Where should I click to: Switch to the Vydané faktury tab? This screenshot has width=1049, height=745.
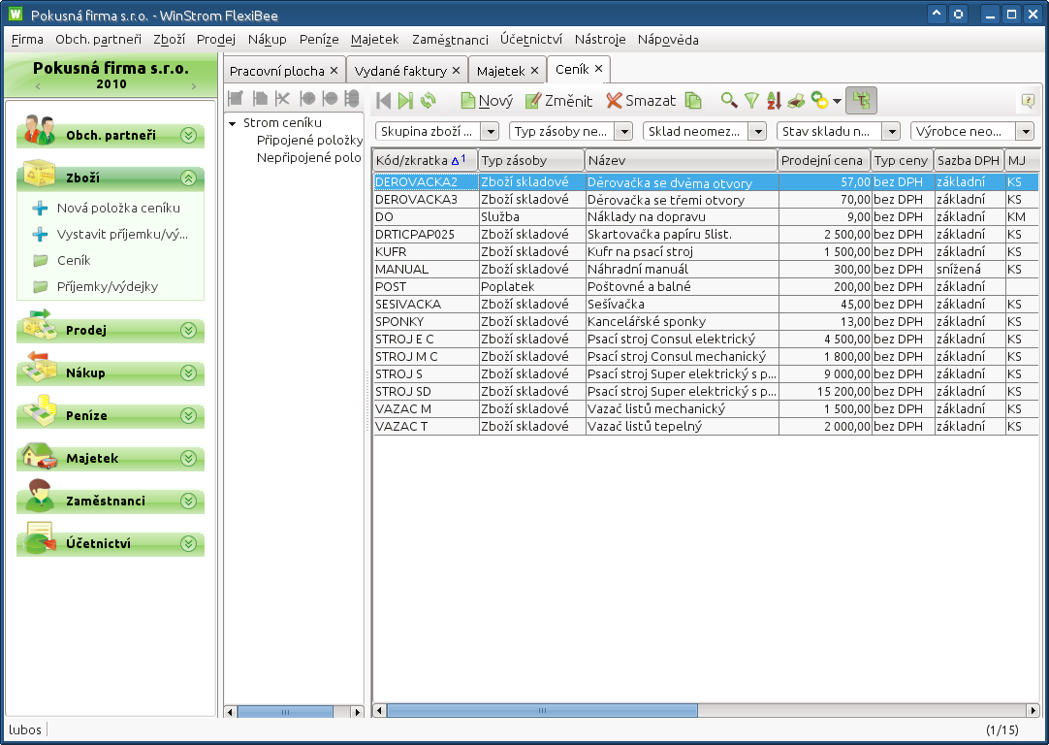tap(400, 71)
